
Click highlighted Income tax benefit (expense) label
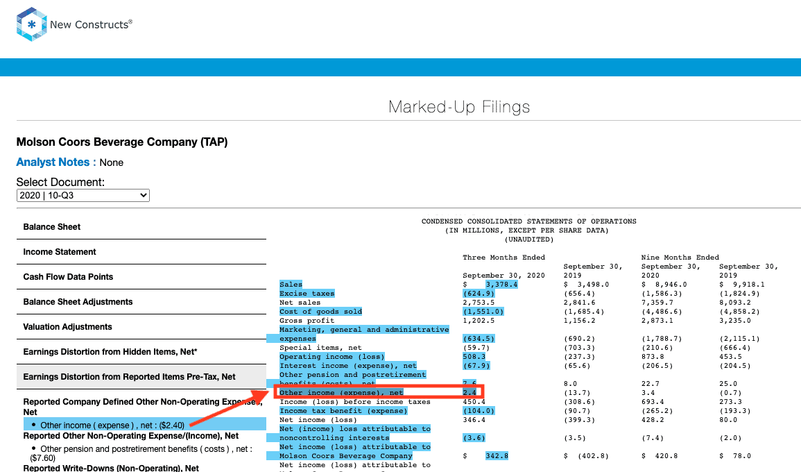coord(343,411)
